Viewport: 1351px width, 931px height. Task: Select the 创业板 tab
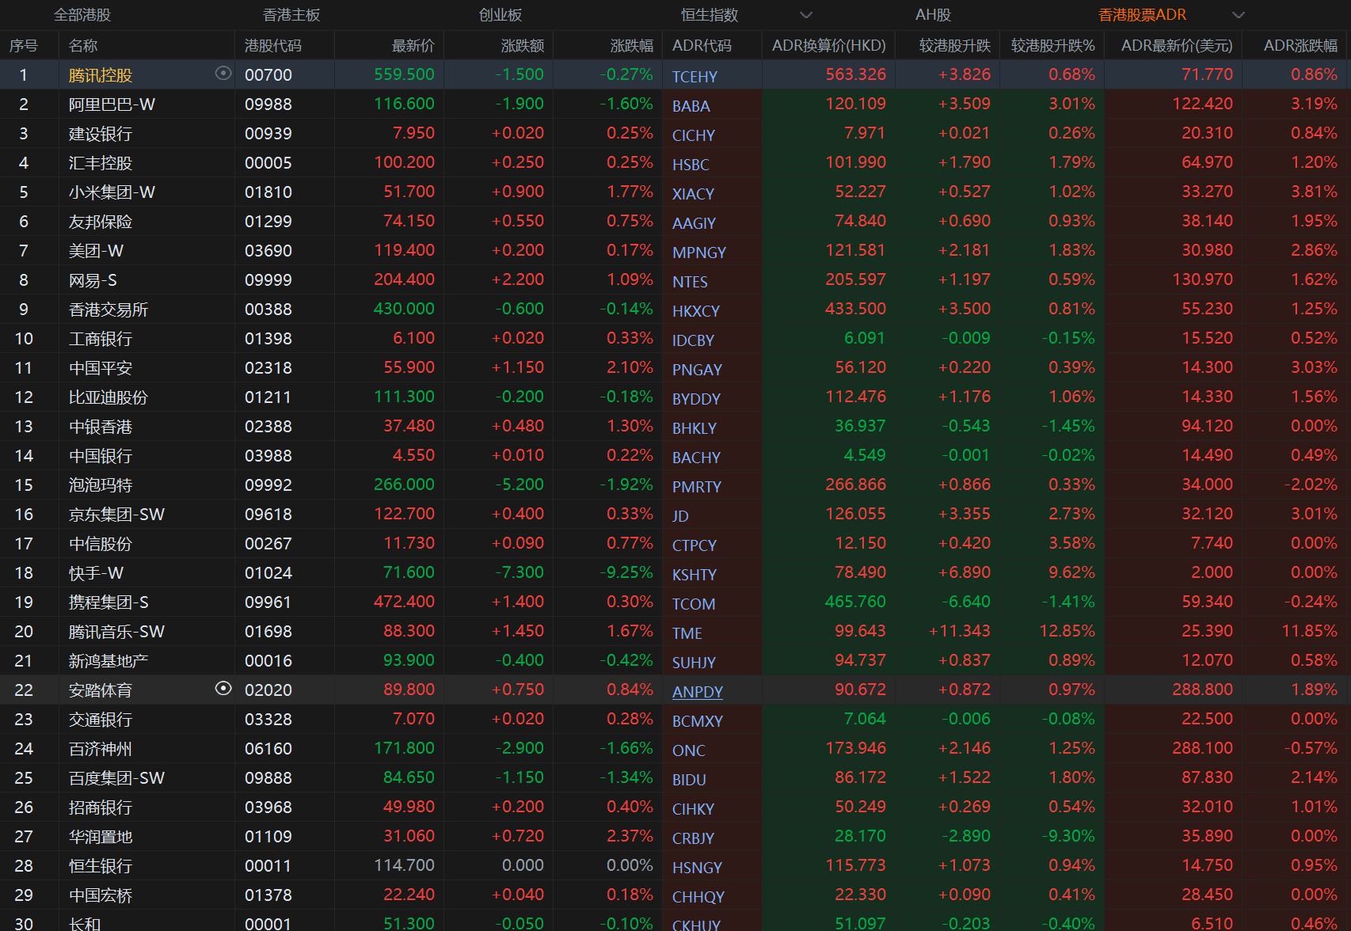click(x=500, y=15)
